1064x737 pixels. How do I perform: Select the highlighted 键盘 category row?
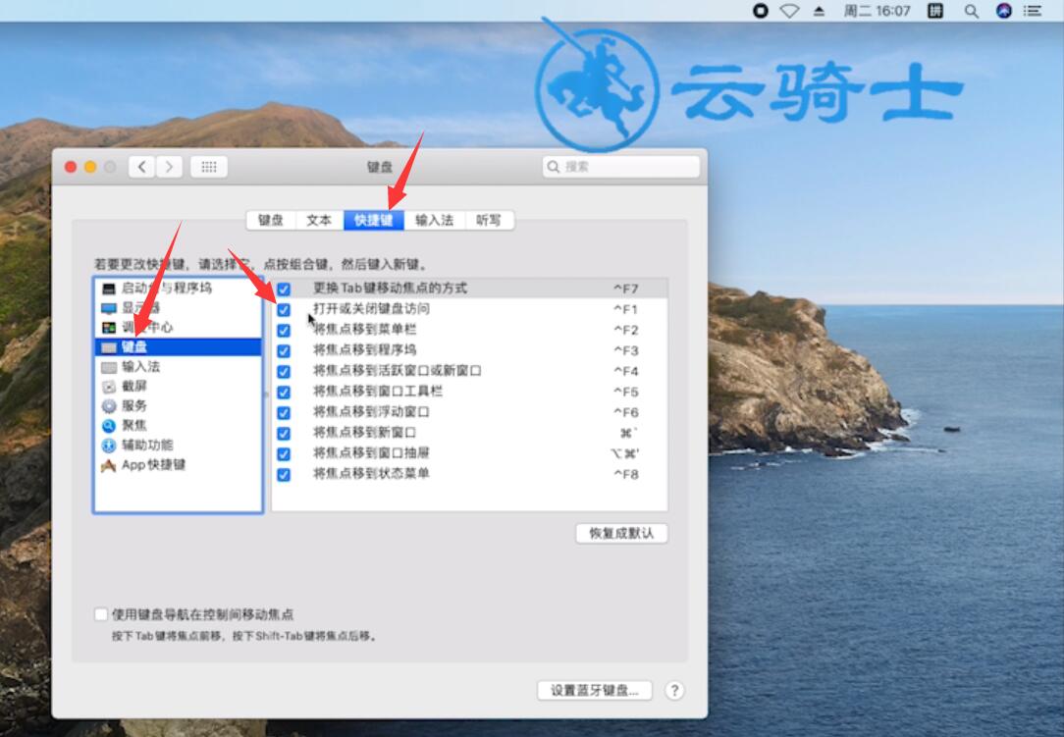(179, 347)
